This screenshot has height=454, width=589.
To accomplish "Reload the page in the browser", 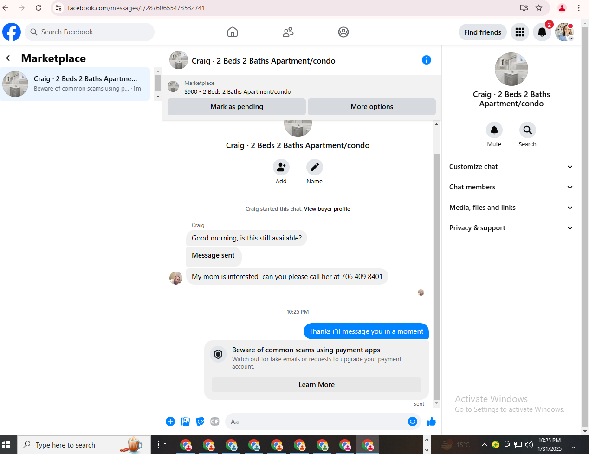I will pos(39,8).
